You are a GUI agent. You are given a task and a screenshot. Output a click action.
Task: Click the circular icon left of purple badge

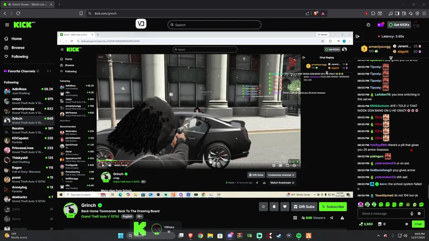pos(368,25)
